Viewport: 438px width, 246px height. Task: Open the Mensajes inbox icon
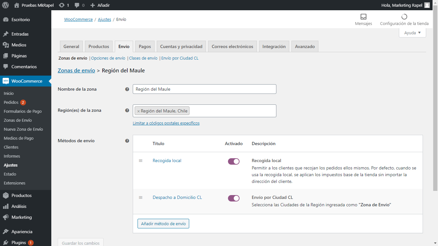363,17
